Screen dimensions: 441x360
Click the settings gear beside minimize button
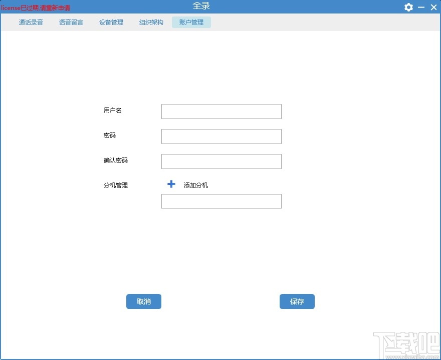click(408, 7)
